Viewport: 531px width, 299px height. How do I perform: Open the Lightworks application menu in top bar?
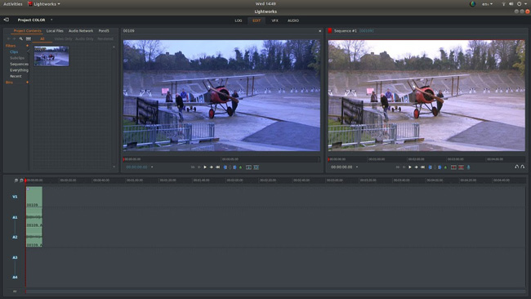coord(44,4)
